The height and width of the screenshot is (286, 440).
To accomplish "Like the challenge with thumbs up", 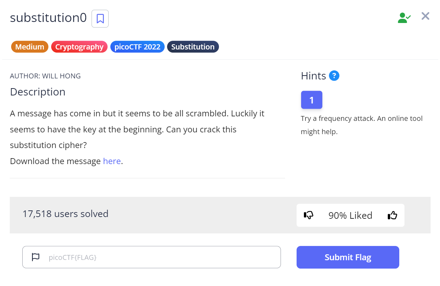I will pos(392,215).
